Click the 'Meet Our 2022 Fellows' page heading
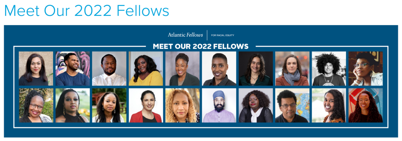Viewport: 402px width, 141px height. coord(86,11)
